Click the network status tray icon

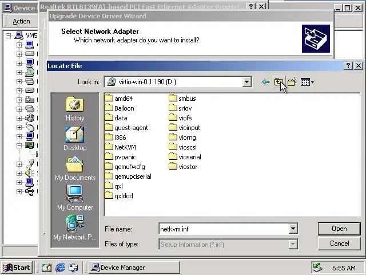pos(318,268)
